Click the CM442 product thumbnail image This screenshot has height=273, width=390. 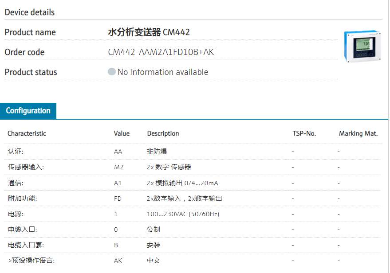click(x=362, y=46)
